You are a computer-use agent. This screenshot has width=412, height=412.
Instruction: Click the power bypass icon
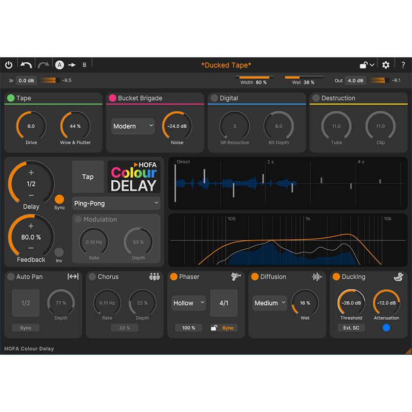coord(9,65)
